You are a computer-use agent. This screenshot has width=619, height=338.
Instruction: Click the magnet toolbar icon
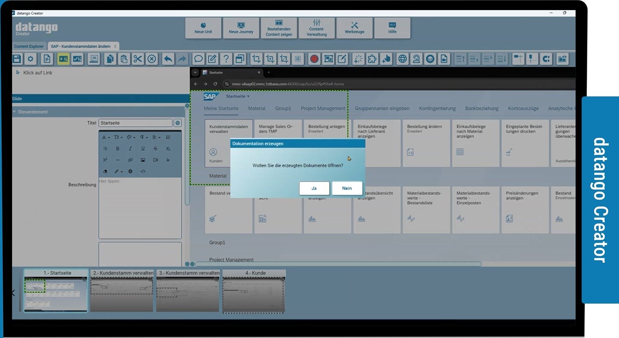[546, 59]
